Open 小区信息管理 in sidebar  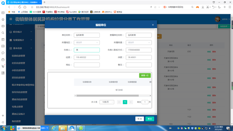[19, 70]
